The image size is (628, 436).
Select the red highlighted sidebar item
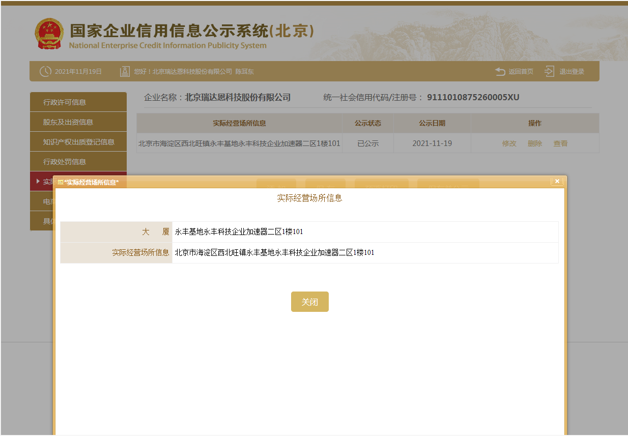(42, 180)
